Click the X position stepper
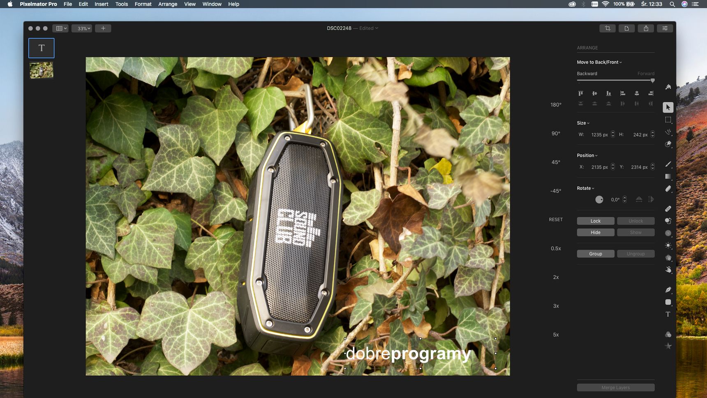 [612, 167]
